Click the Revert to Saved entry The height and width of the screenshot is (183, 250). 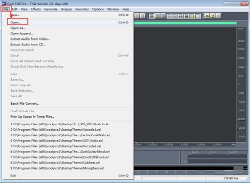(68, 50)
